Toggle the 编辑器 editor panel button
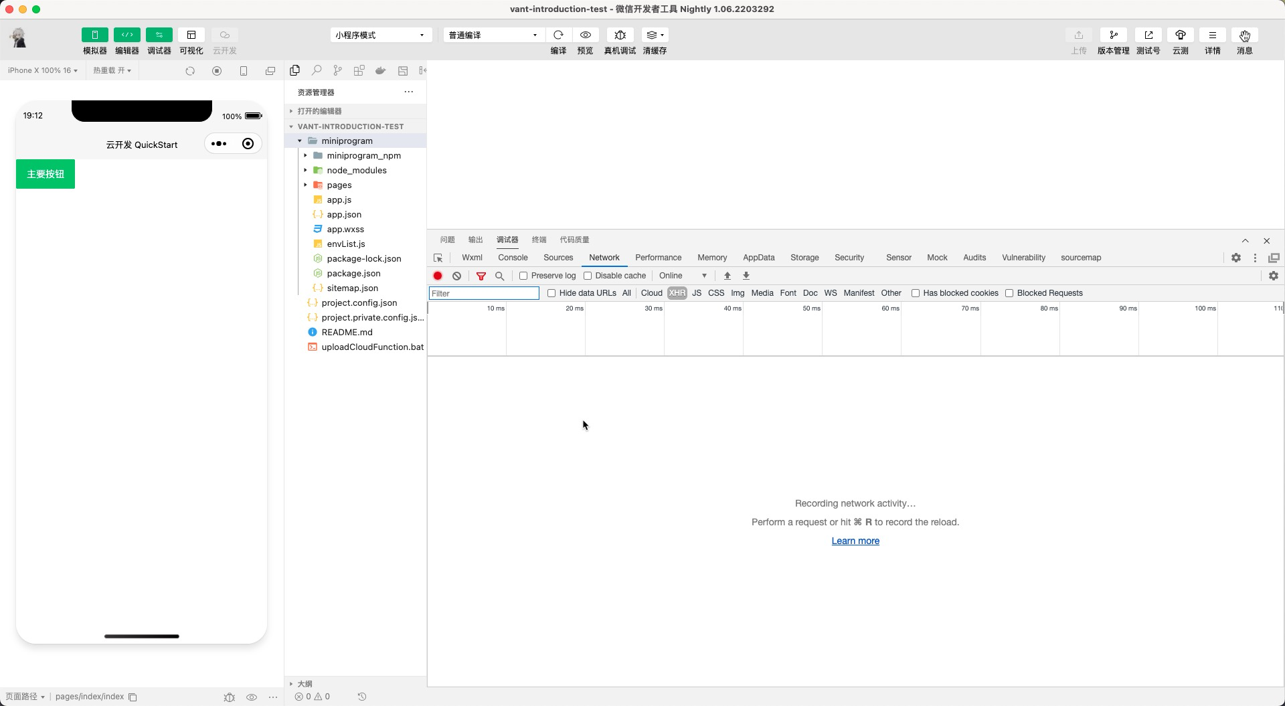Screen dimensions: 1285x706 (x=126, y=35)
